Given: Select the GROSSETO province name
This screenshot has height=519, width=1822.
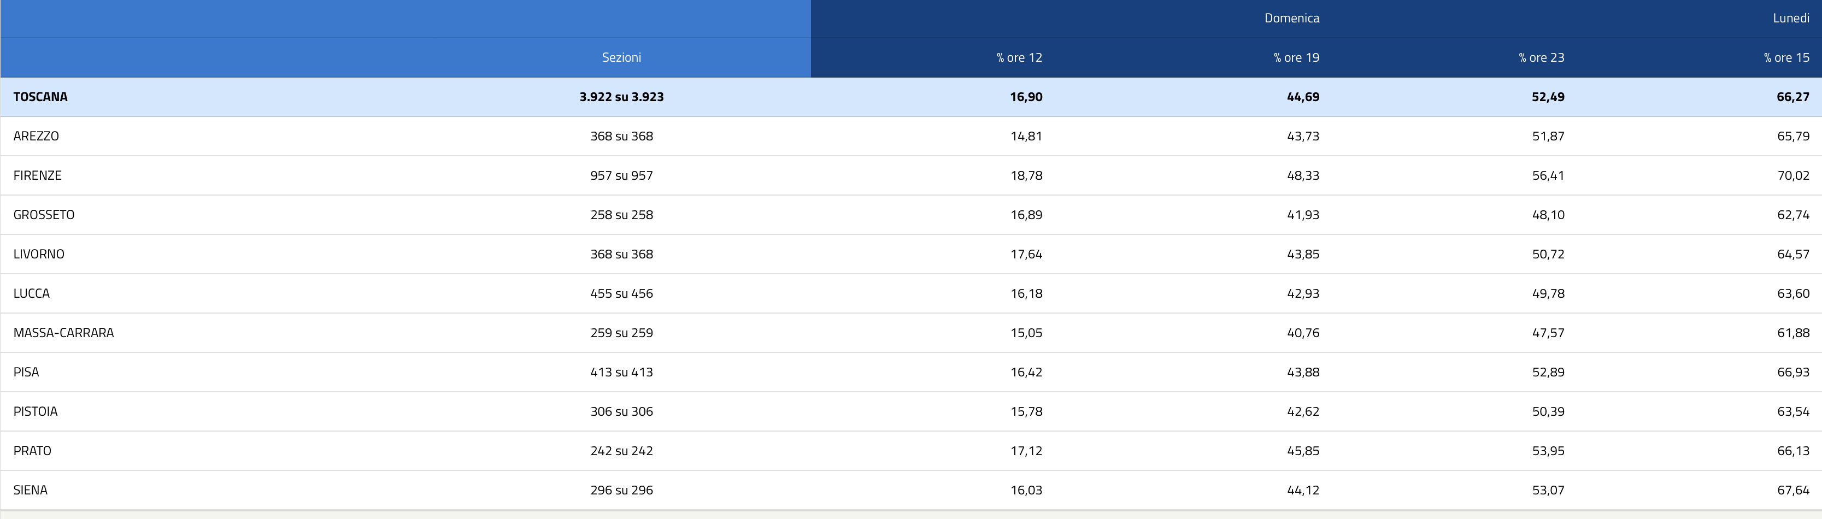Looking at the screenshot, I should click(44, 215).
